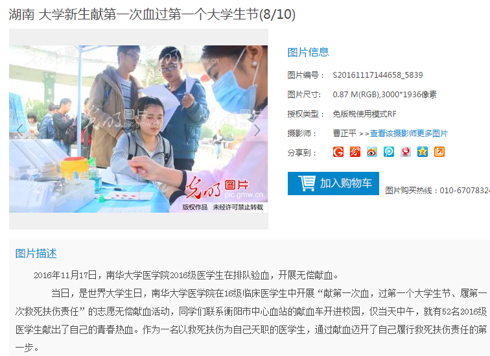Click the 加入购物车 button
This screenshot has width=490, height=356.
click(x=333, y=184)
